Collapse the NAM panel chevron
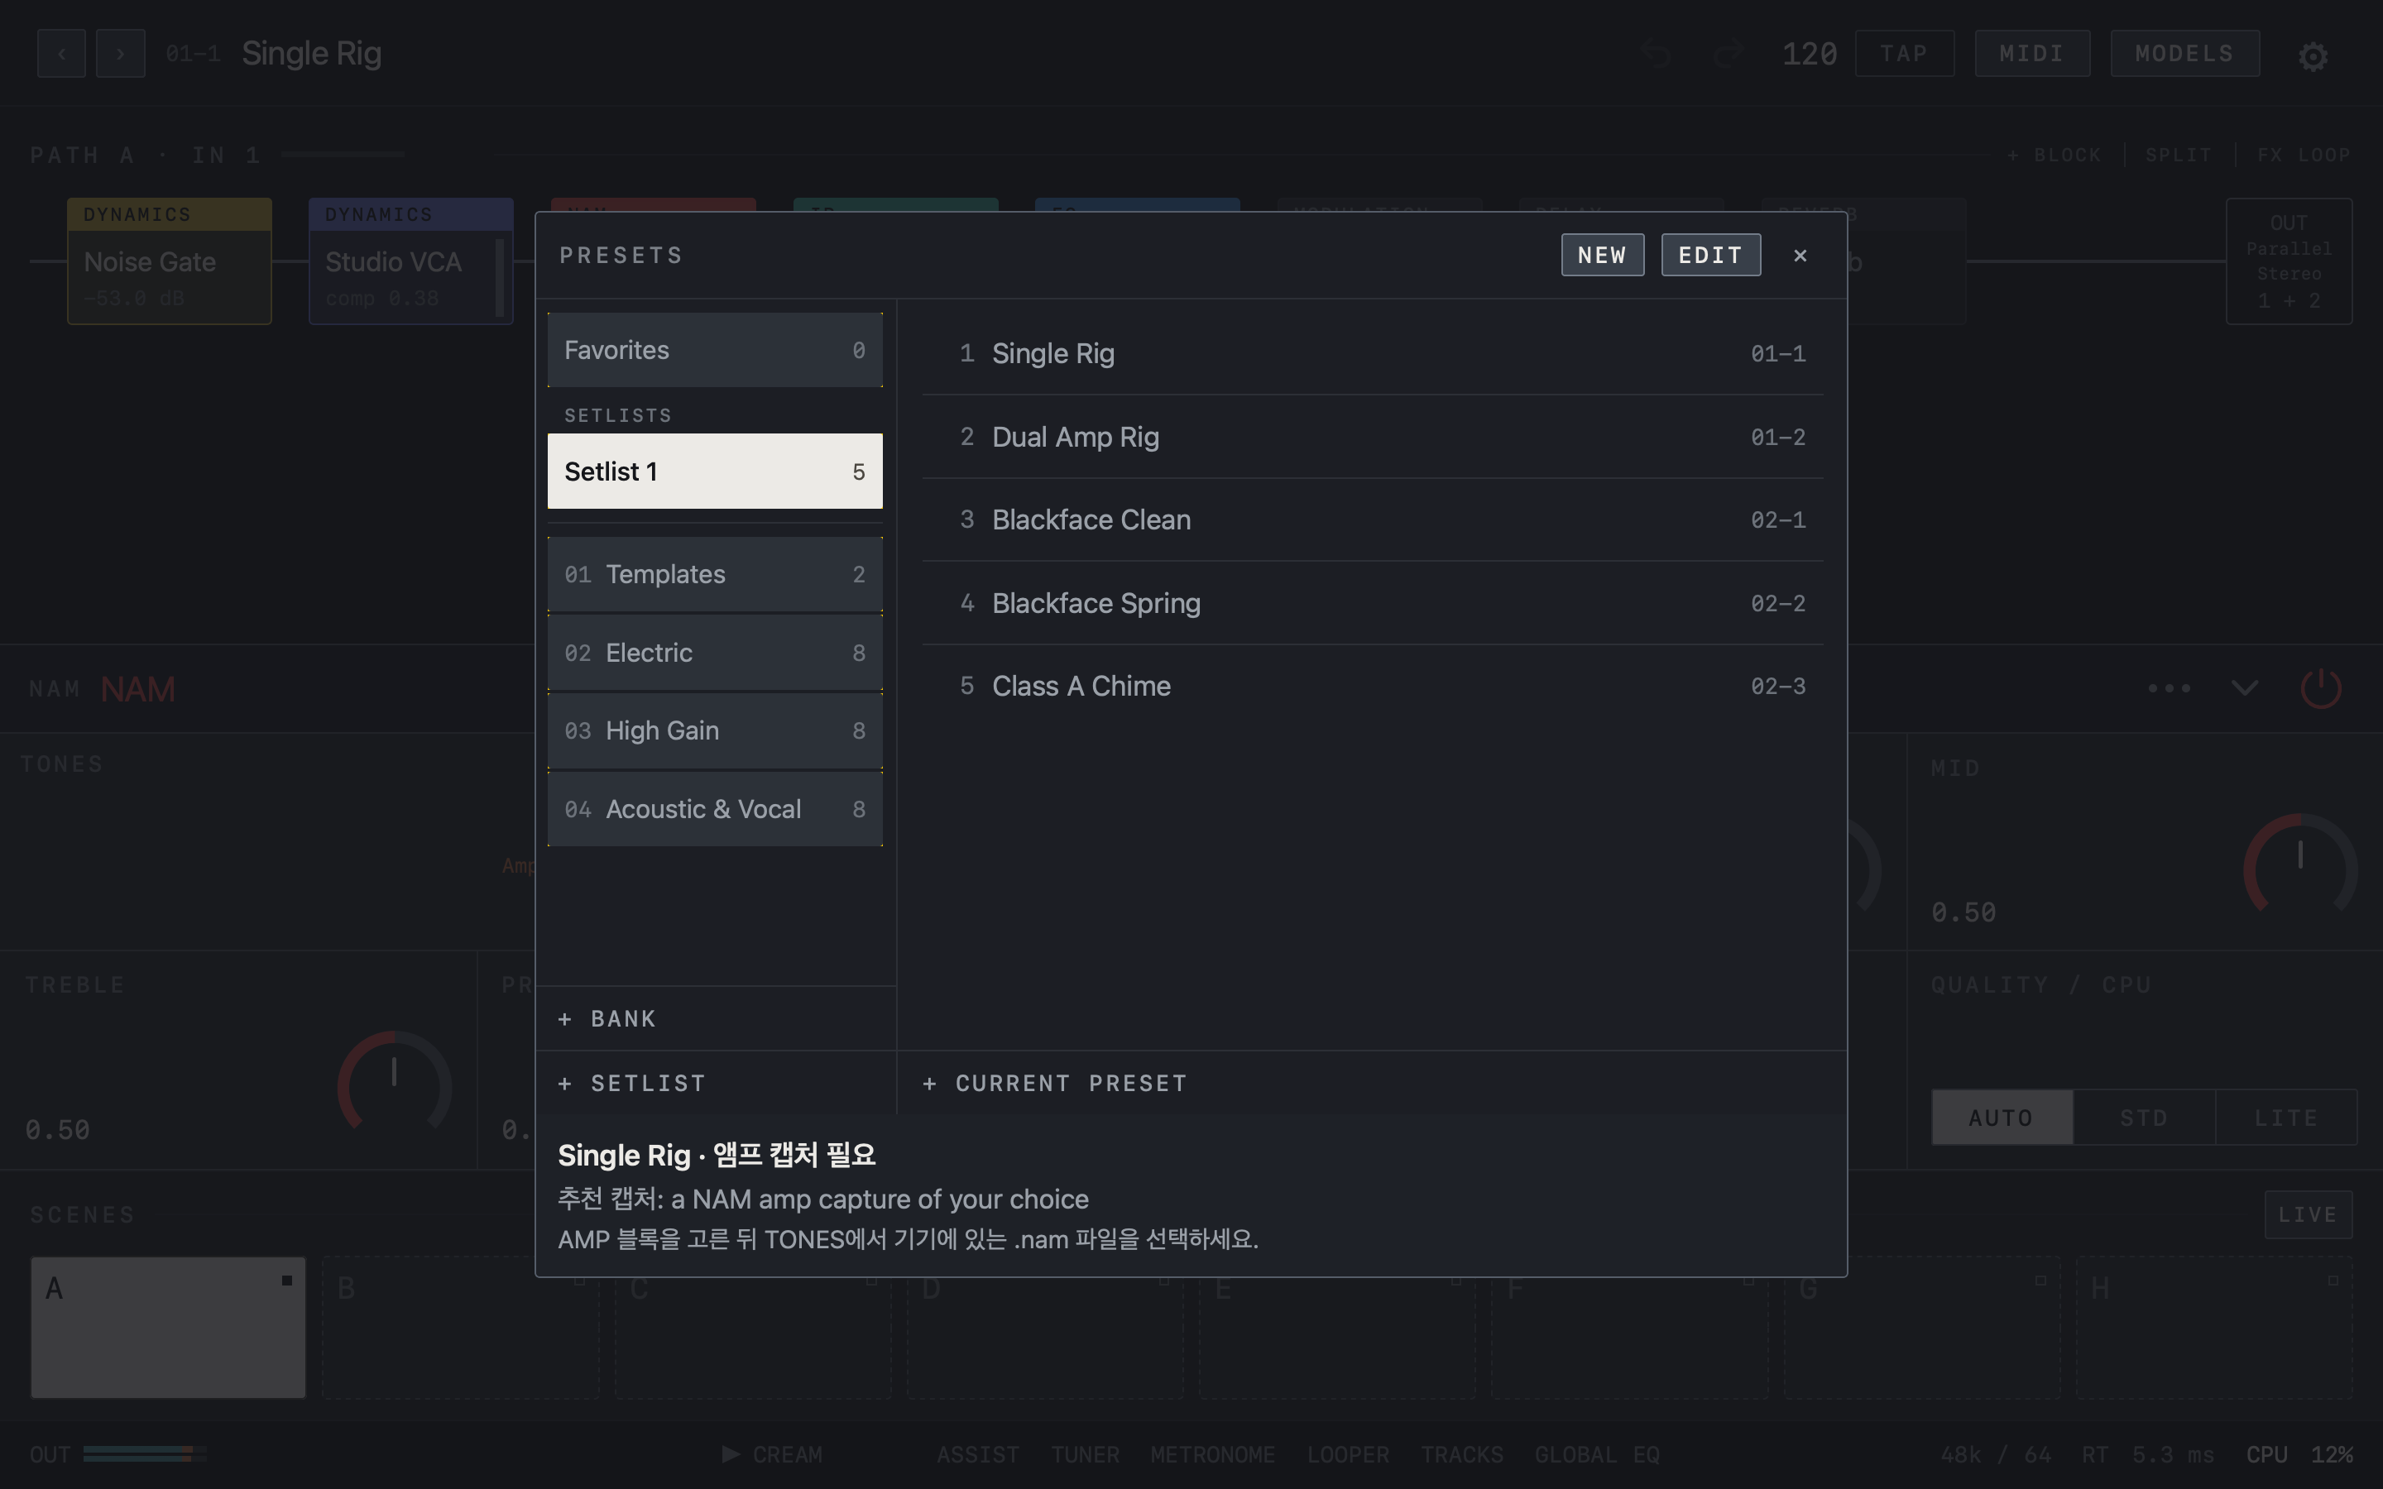 coord(2244,687)
